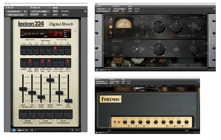Image resolution: width=221 pixels, height=140 pixels.
Task: Toggle the IMMED button on Lexicon 224
Action: [23, 63]
